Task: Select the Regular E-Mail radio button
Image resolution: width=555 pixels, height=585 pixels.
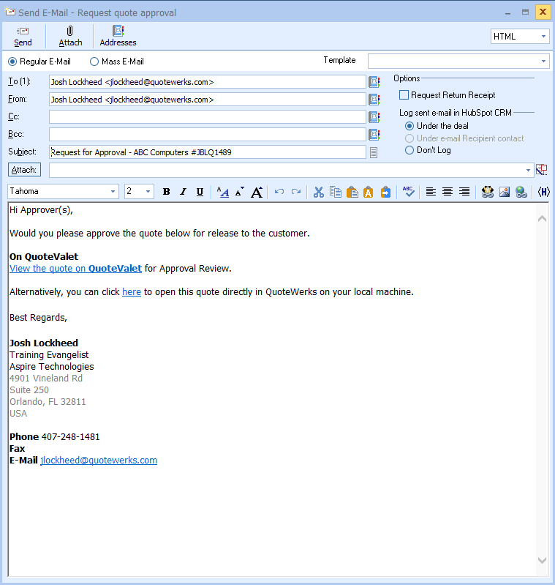Action: (x=12, y=62)
